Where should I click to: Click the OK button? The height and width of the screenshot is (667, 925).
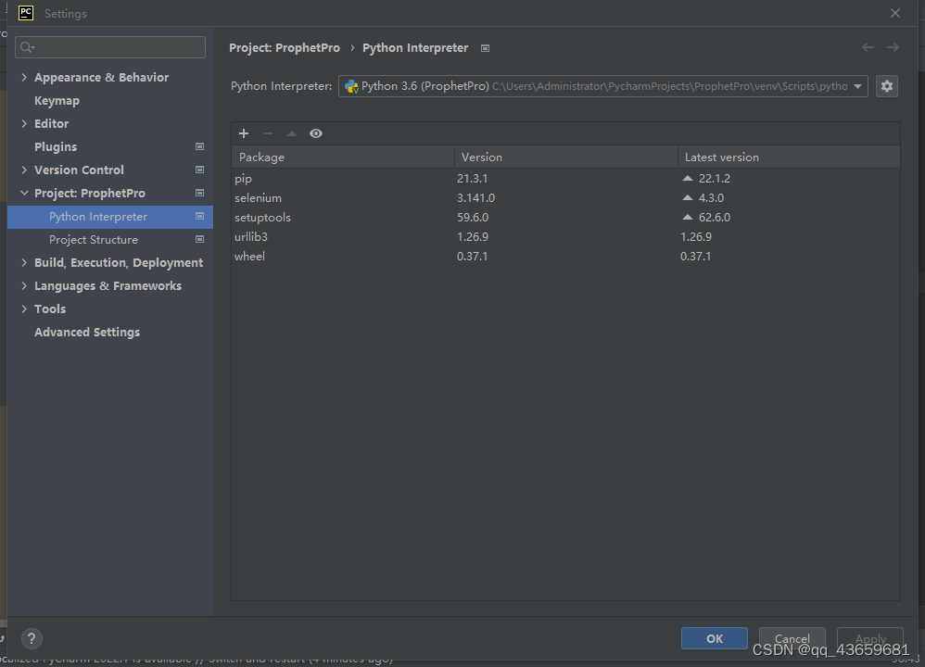click(x=715, y=638)
